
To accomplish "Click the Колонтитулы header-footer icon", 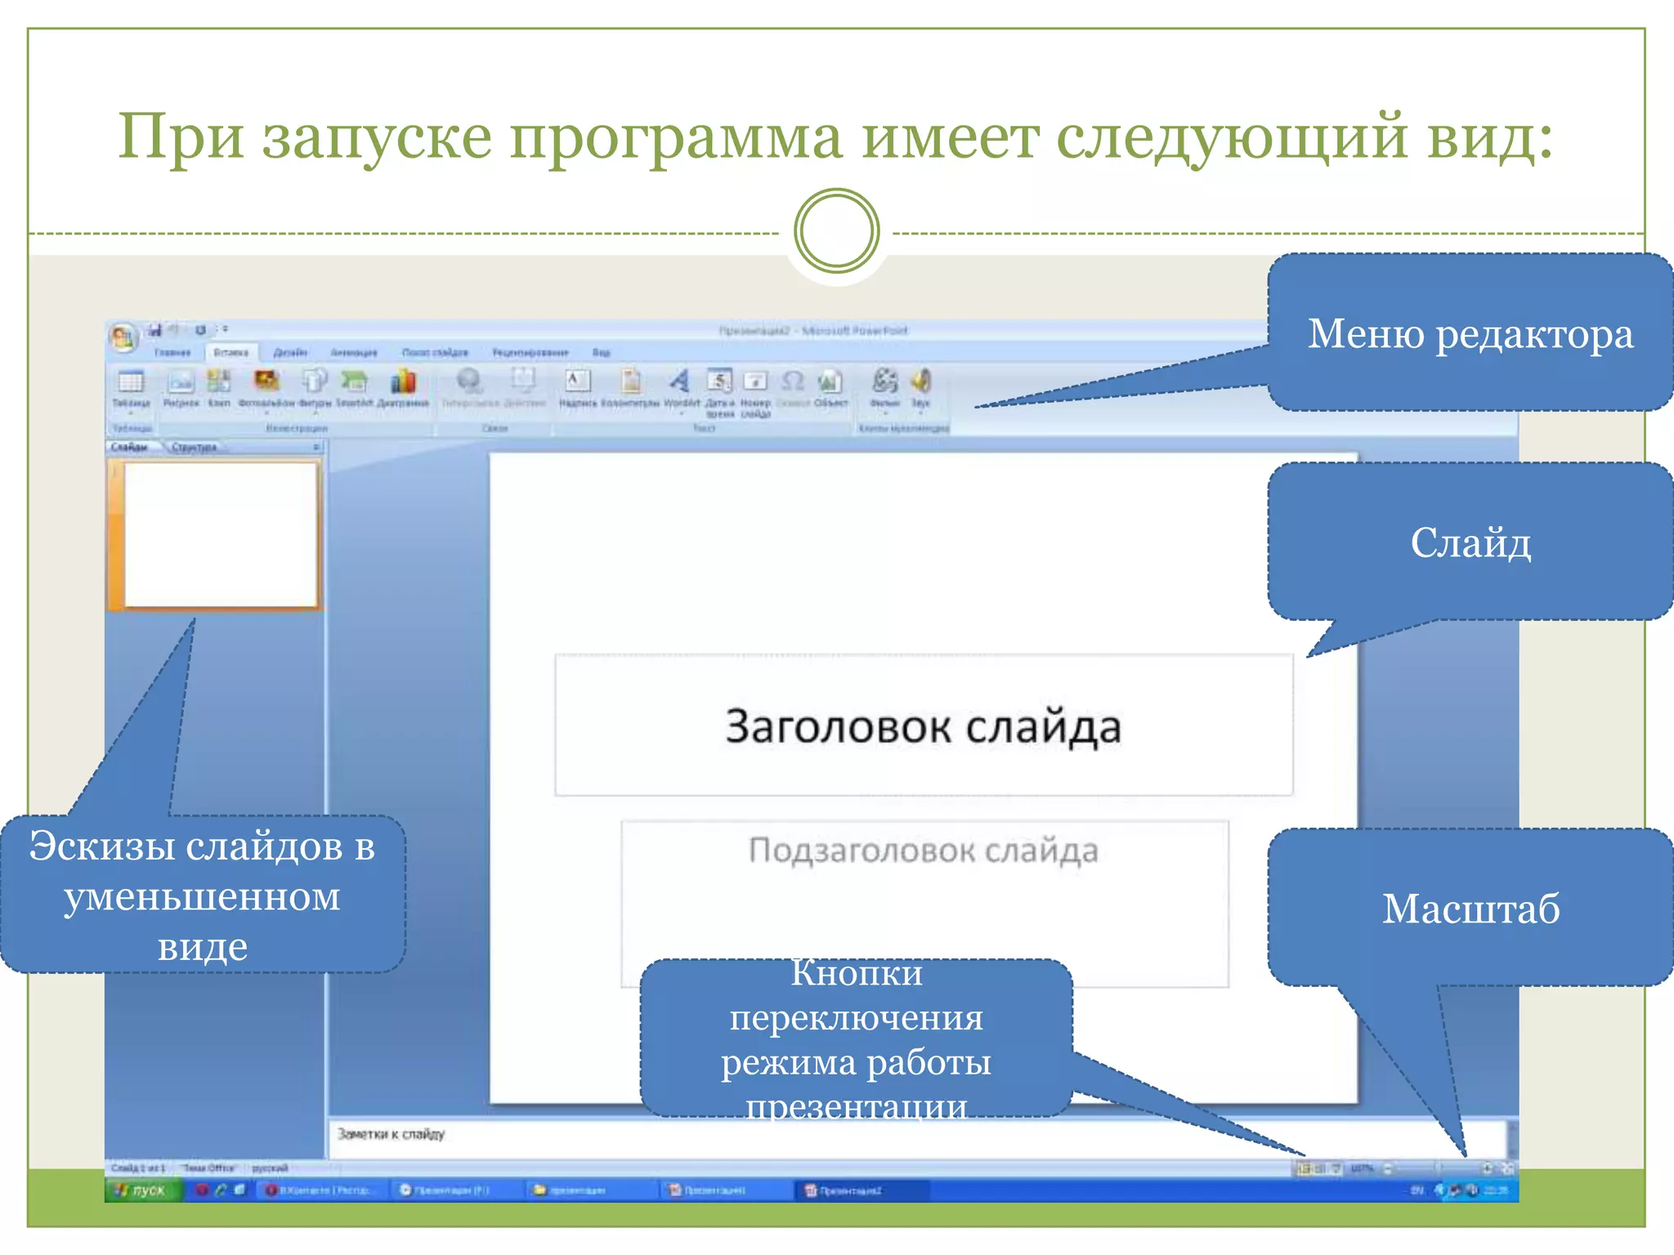I will pos(630,382).
